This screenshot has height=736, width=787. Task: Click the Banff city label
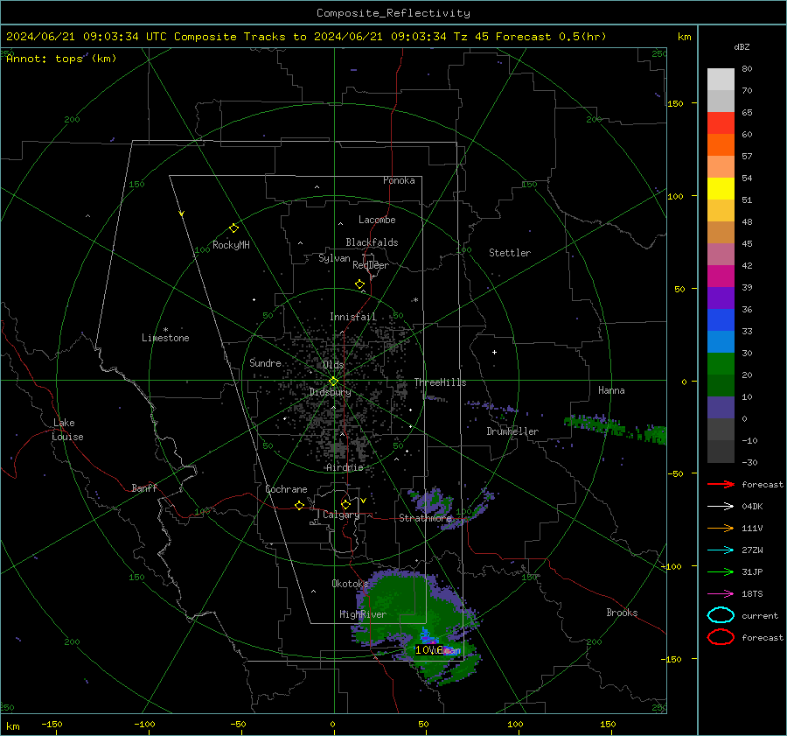[144, 487]
